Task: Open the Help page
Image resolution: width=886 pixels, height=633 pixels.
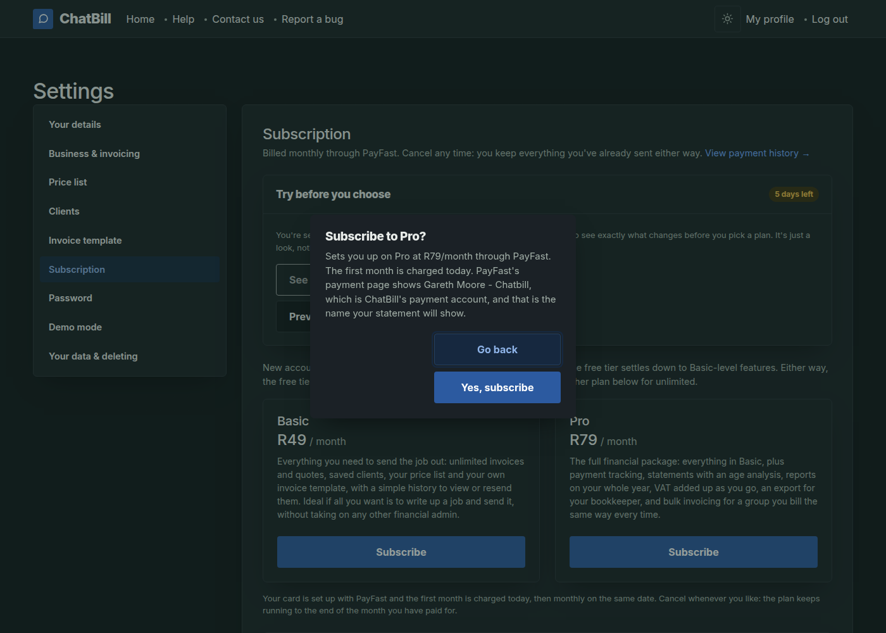Action: click(x=184, y=19)
